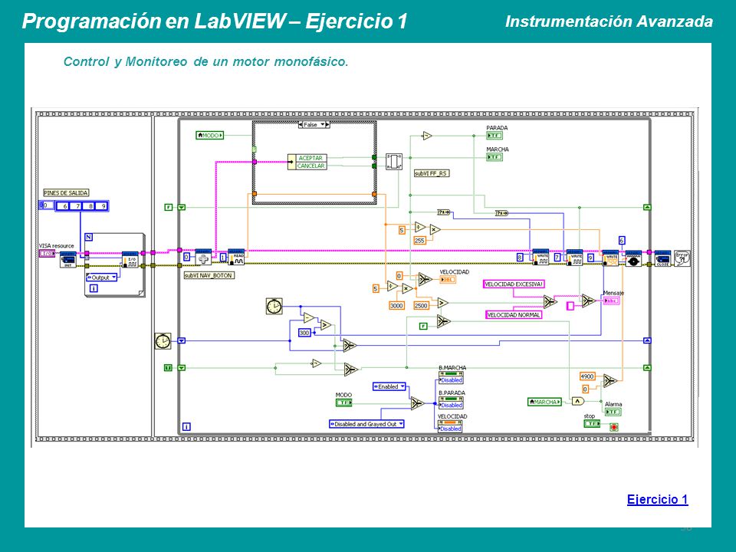Click the Tone speaker node
The image size is (736, 552).
coord(633,258)
